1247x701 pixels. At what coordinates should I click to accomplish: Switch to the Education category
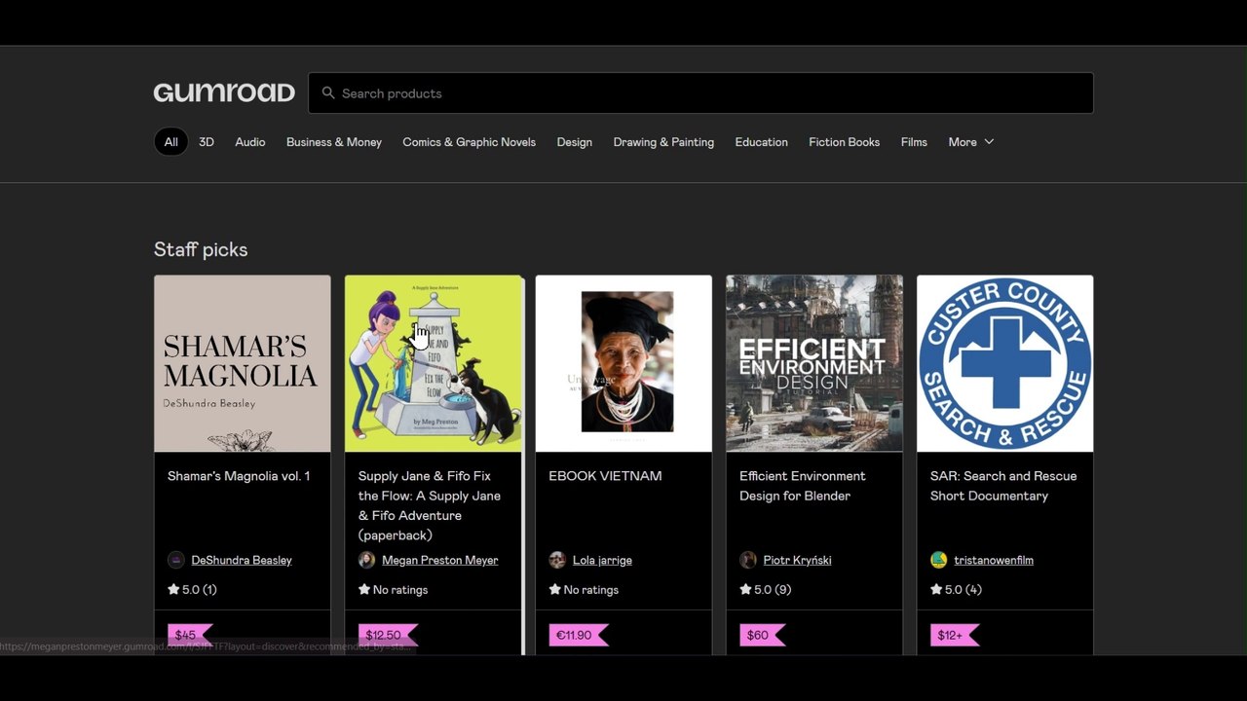(762, 142)
